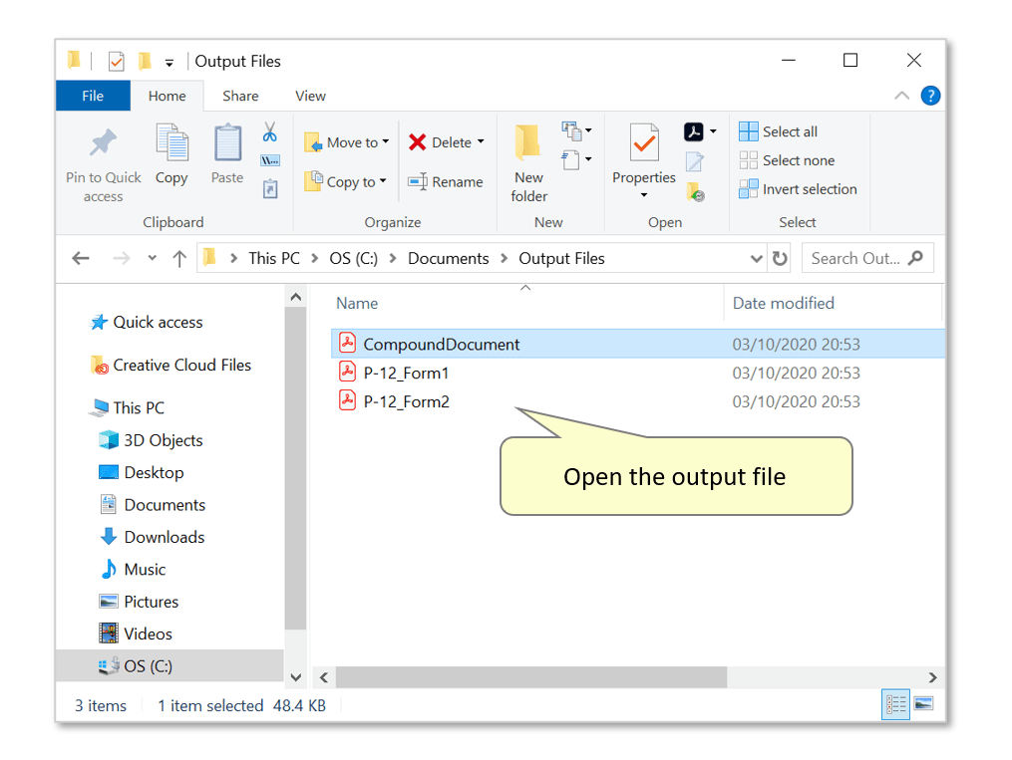Open recent locations dropdown arrow
This screenshot has height=760, width=1012.
click(153, 258)
